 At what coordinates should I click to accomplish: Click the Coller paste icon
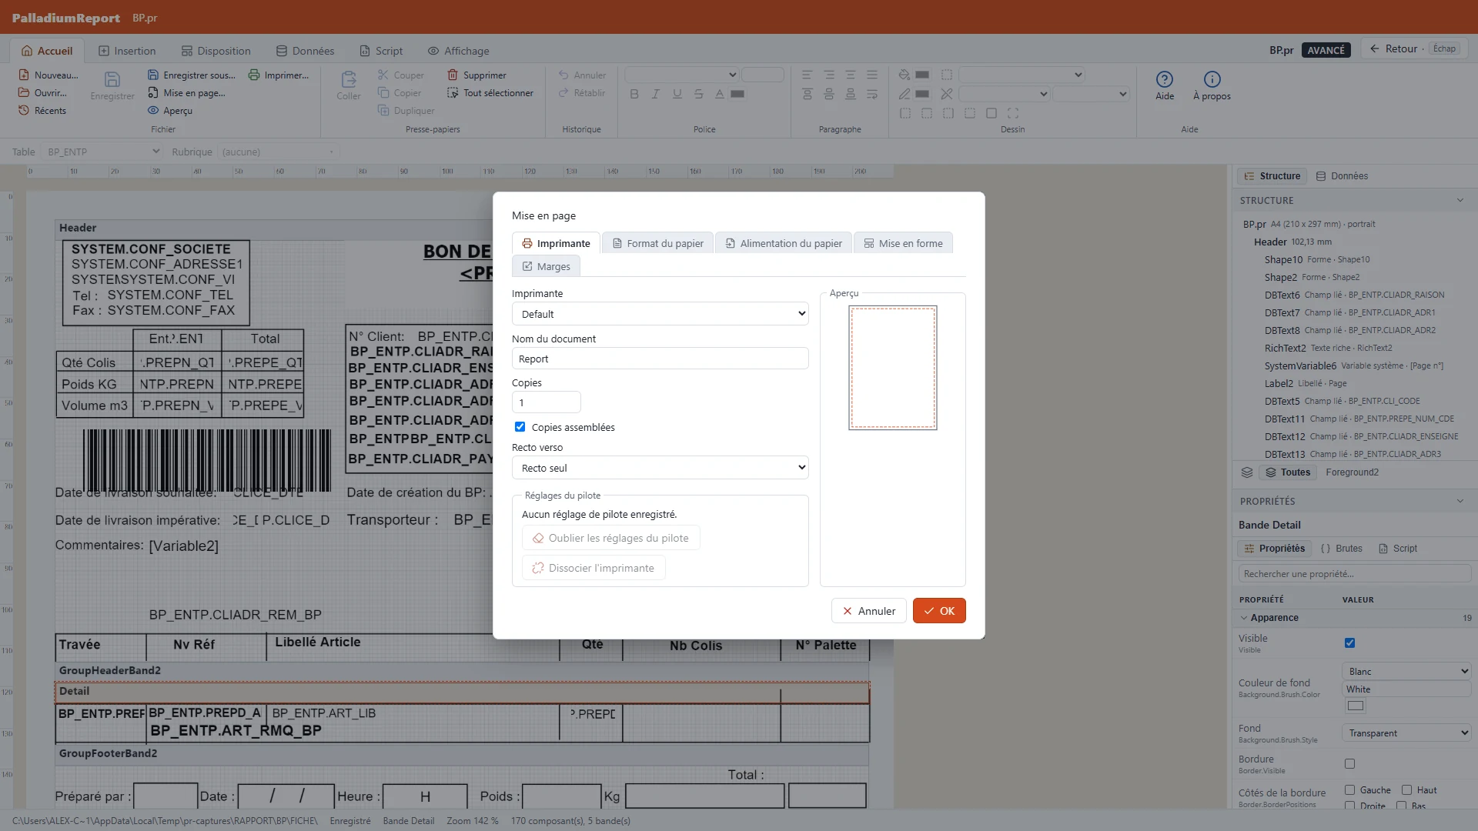348,79
